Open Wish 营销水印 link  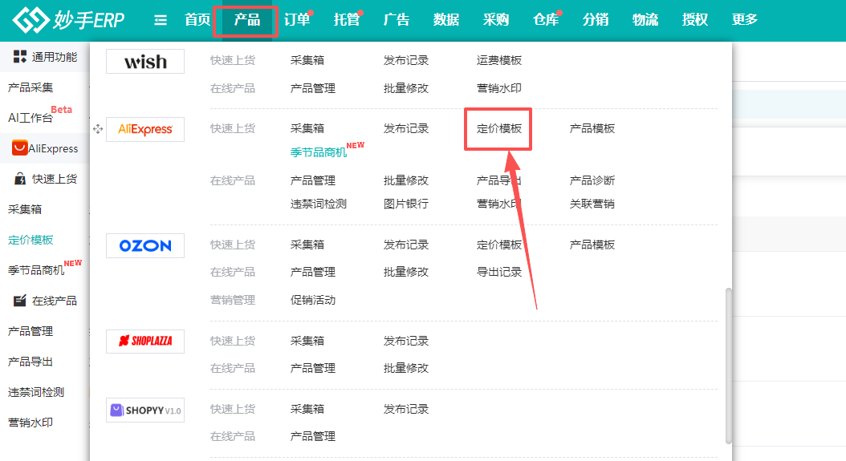click(x=499, y=88)
